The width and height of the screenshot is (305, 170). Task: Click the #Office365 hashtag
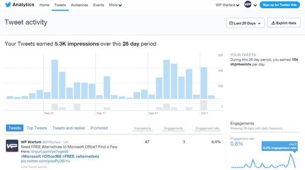51,156
